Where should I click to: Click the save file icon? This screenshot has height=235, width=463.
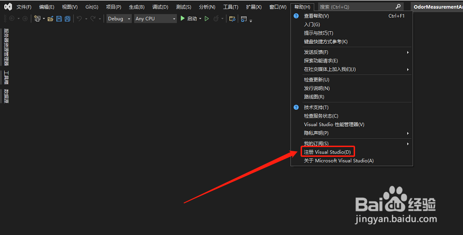[59, 19]
